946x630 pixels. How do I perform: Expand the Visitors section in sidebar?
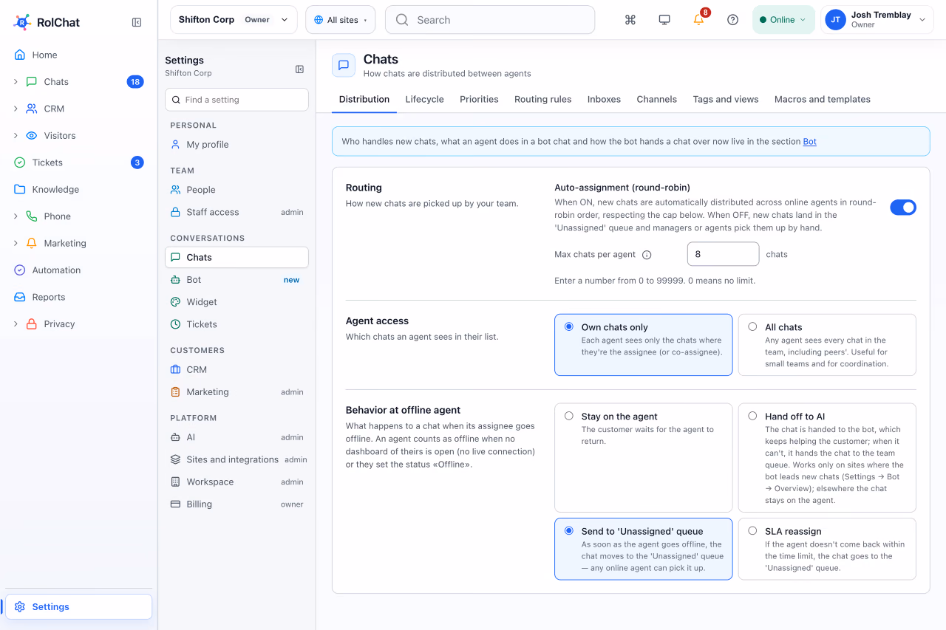click(x=16, y=136)
